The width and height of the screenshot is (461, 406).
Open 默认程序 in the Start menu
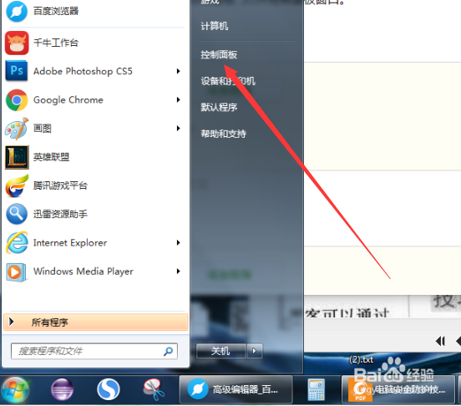(219, 107)
